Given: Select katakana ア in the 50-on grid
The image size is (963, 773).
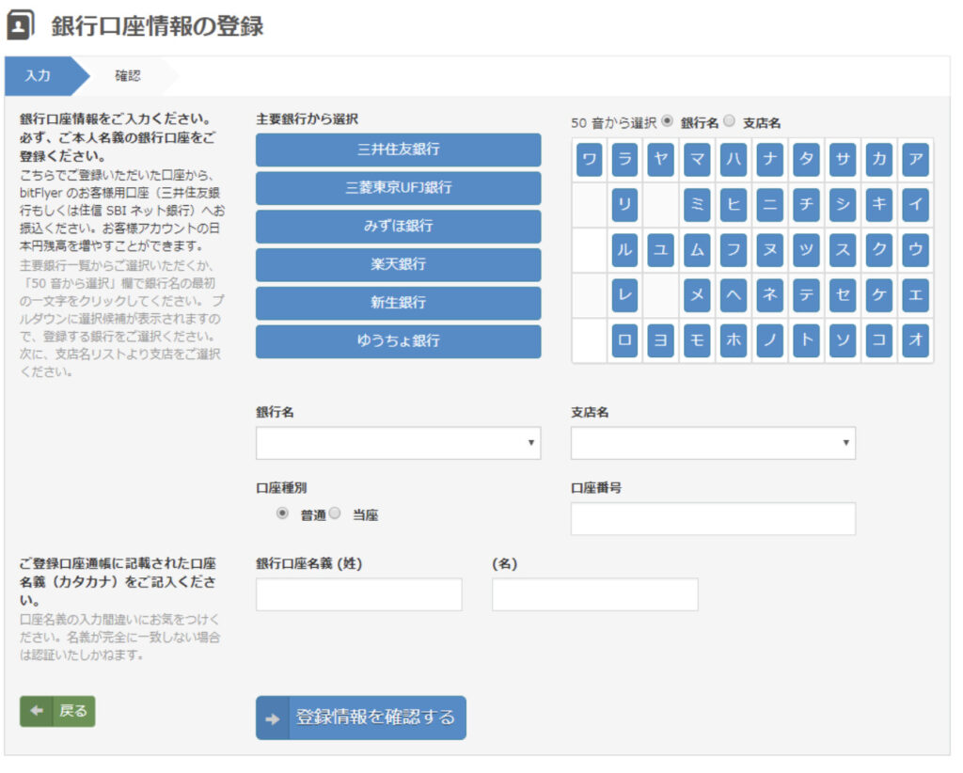Looking at the screenshot, I should pyautogui.click(x=915, y=160).
